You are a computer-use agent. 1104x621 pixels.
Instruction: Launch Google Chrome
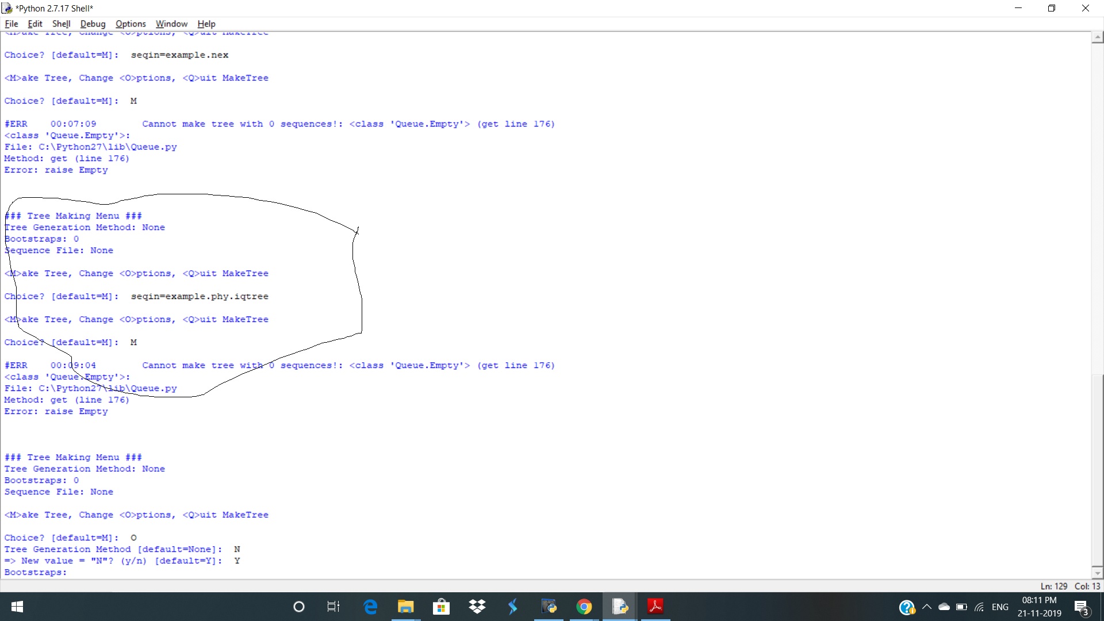click(584, 607)
